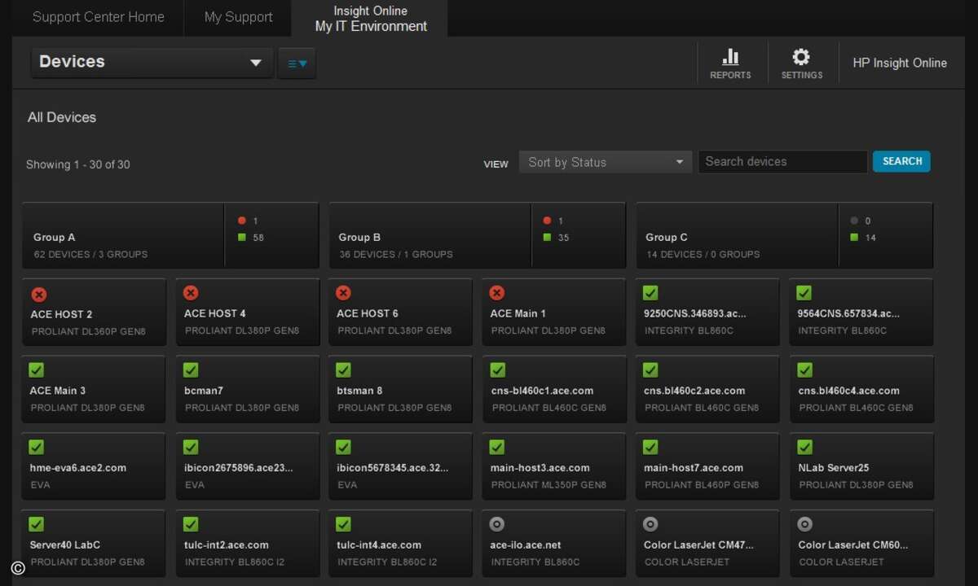This screenshot has width=978, height=586.
Task: Click green status icon on main-host3.ace.com
Action: pyautogui.click(x=497, y=447)
